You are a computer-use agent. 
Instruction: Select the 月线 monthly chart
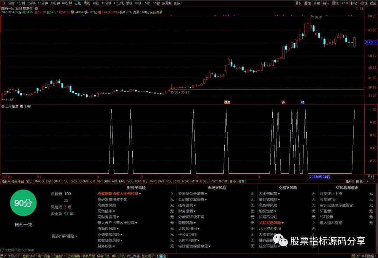tap(96, 3)
